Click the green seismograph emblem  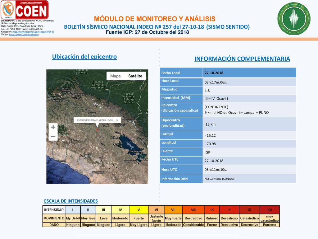294,18
